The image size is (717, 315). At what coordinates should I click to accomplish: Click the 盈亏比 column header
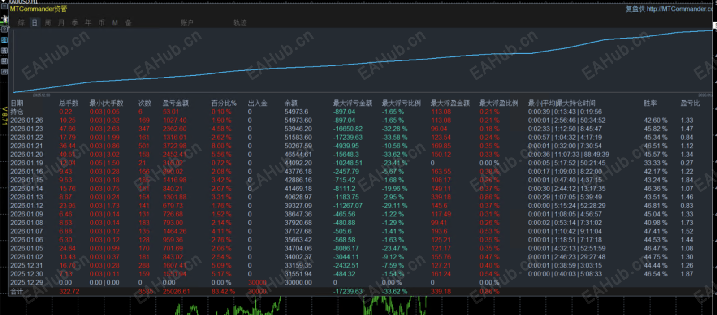tap(690, 103)
